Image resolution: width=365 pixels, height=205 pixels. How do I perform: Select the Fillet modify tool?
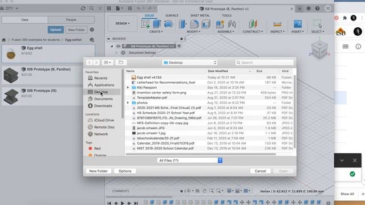click(194, 24)
